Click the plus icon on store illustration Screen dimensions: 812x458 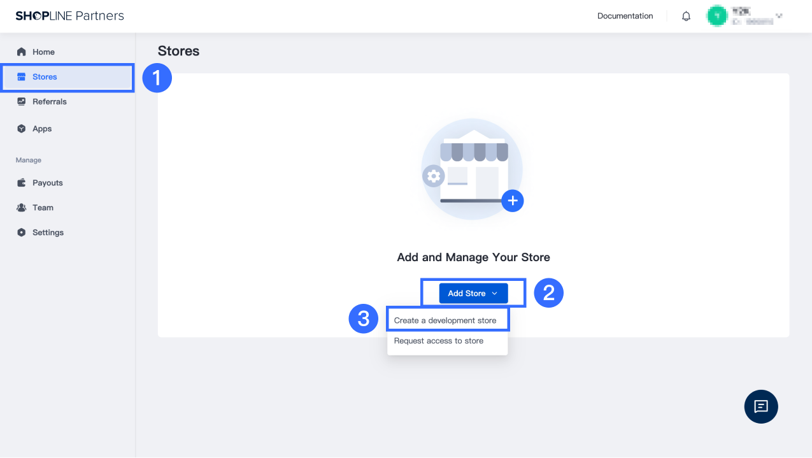[x=512, y=200]
